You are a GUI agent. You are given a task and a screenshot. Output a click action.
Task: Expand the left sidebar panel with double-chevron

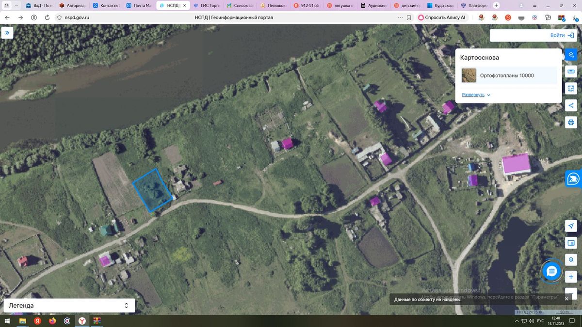(7, 33)
